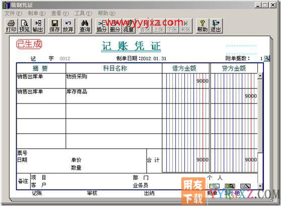Click the 记账 label at voucher bottom

[37, 193]
